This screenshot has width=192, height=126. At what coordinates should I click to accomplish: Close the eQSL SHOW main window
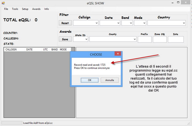coord(186,2)
